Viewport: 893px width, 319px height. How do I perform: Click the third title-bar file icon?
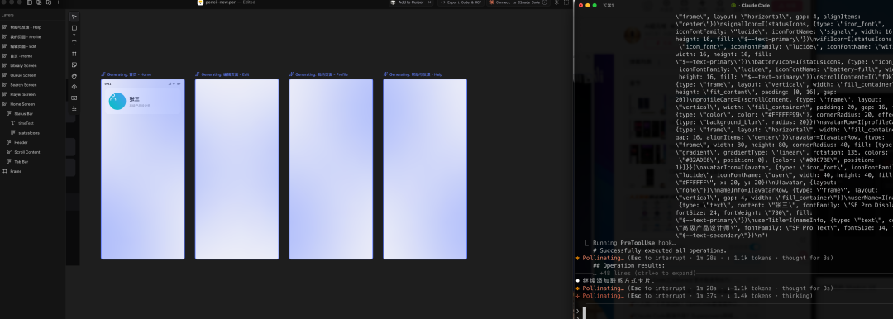[49, 2]
